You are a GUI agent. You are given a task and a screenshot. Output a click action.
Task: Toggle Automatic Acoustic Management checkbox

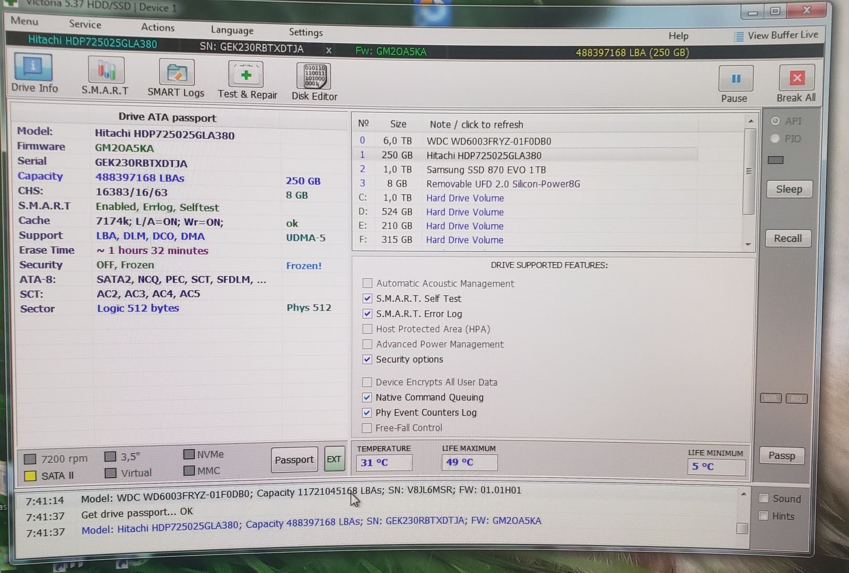(368, 283)
